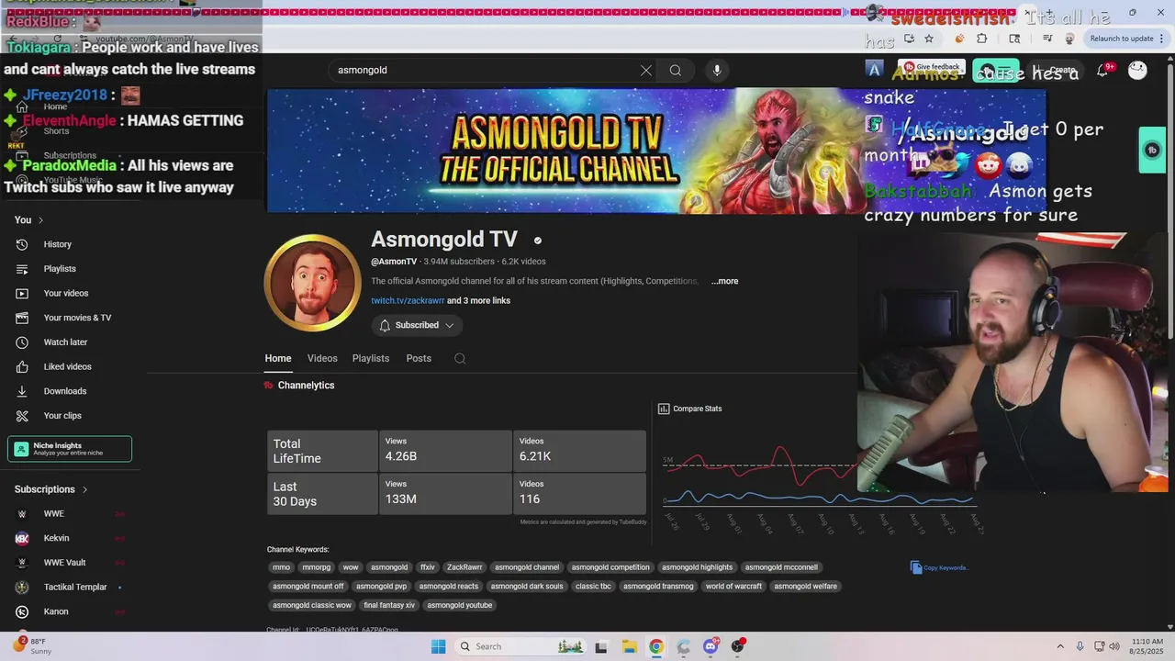This screenshot has width=1175, height=661.
Task: Click the asmongold dark souls keyword
Action: pos(527,587)
